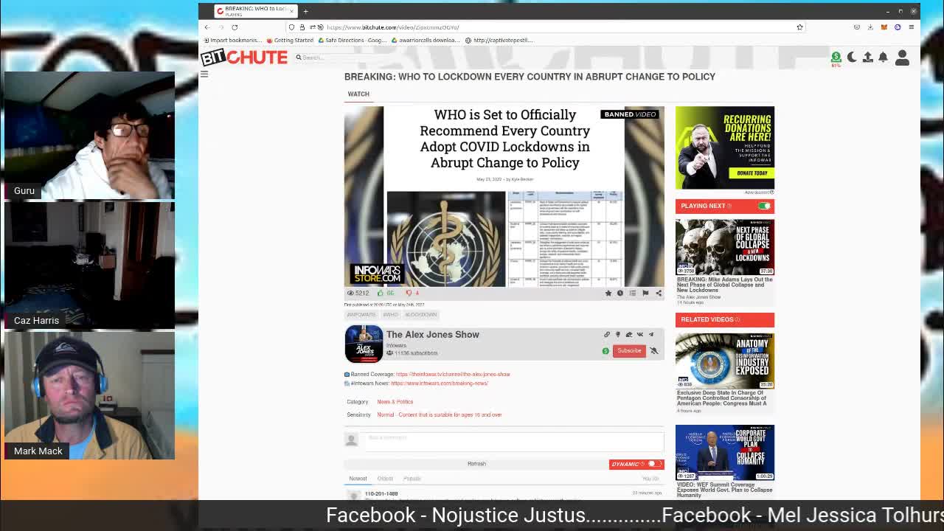Open The Alex Jones Show channel name
Screen dimensions: 944x531
[x=433, y=335]
